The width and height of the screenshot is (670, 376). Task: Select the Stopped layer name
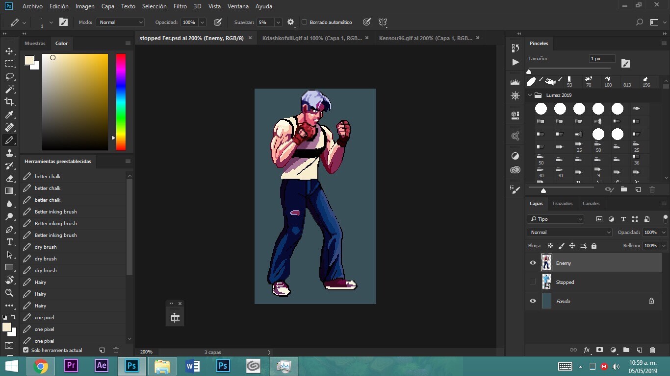click(x=565, y=282)
